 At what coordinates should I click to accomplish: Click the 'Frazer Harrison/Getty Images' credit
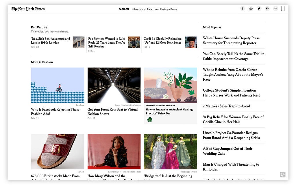pos(128,105)
